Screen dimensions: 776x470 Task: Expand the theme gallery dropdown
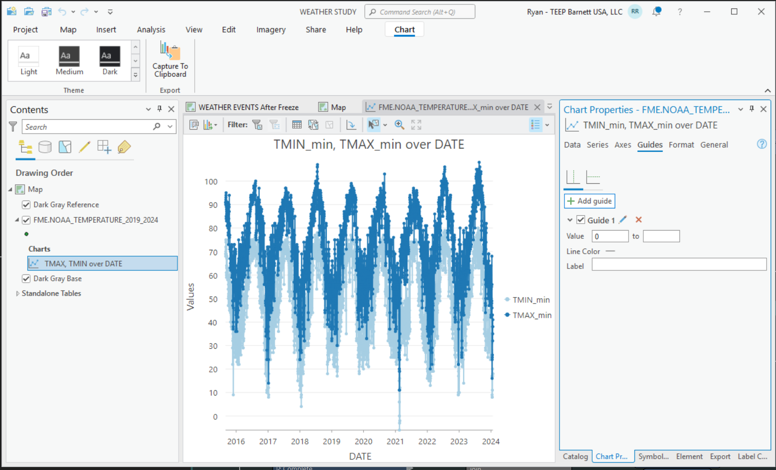click(x=136, y=75)
